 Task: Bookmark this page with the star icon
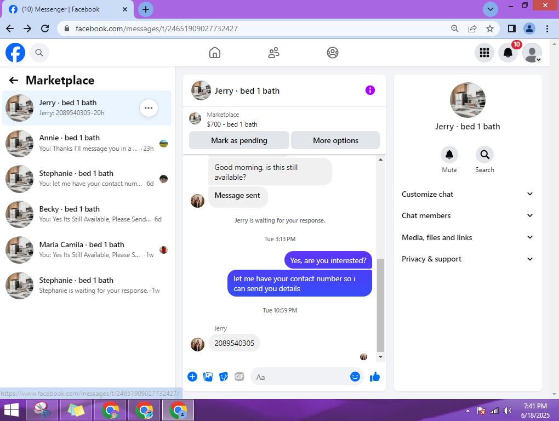490,29
